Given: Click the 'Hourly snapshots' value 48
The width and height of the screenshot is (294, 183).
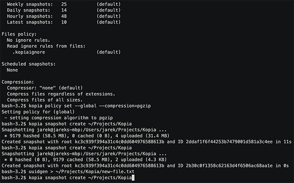Looking at the screenshot, I should click(63, 16).
